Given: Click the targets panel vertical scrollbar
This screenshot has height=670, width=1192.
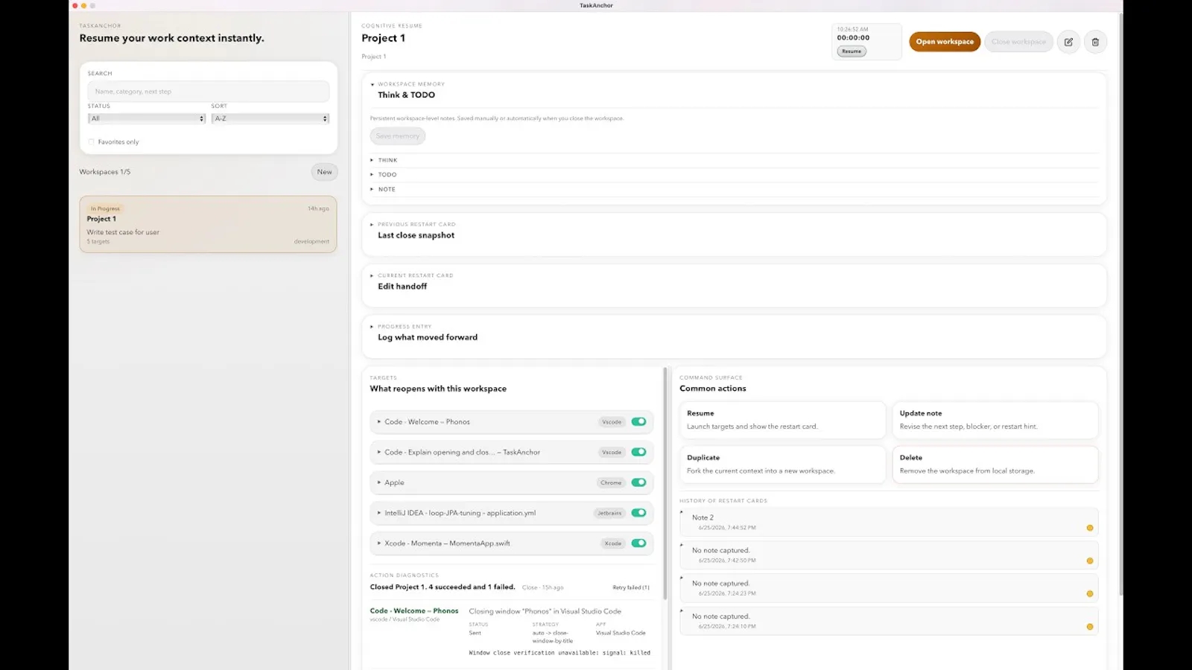Looking at the screenshot, I should [665, 484].
